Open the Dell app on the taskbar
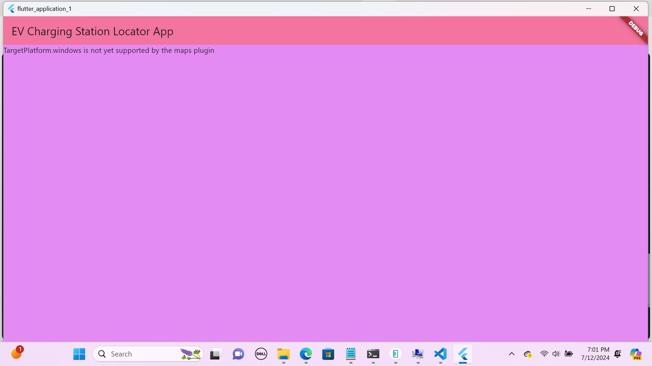Screen dimensions: 652x366 point(261,354)
